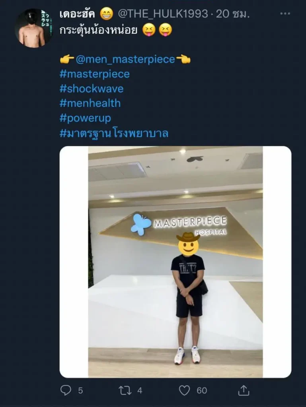Click the @THE_HULK1993 handle

pyautogui.click(x=163, y=14)
